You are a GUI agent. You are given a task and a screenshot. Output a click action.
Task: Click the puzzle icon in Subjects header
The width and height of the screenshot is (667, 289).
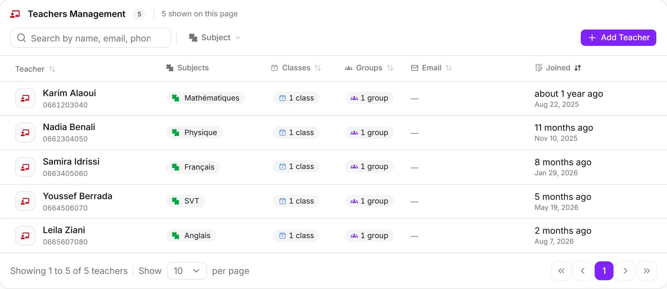click(x=170, y=68)
